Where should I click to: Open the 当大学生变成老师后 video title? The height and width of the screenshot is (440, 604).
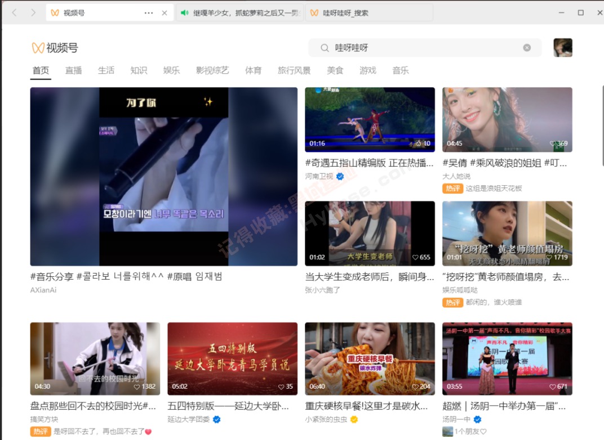click(x=370, y=277)
